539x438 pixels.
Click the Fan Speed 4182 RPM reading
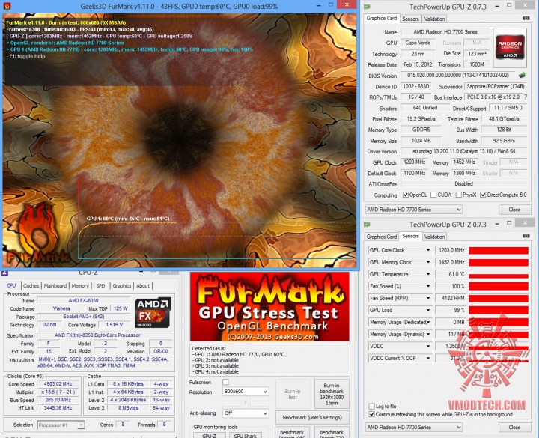tap(451, 298)
